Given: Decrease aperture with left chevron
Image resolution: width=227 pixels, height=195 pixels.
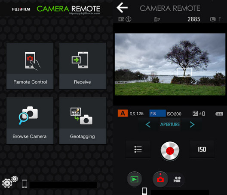Looking at the screenshot, I should (148, 124).
